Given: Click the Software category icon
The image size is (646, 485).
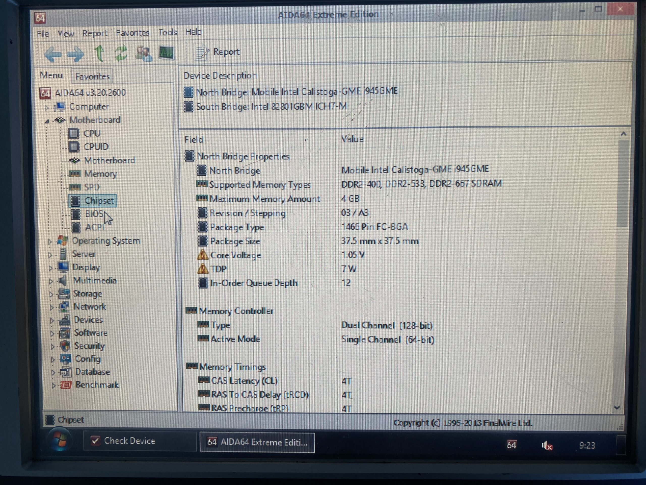Looking at the screenshot, I should 65,333.
